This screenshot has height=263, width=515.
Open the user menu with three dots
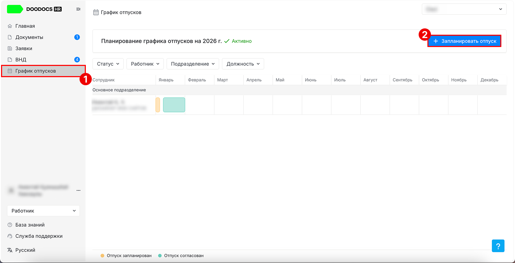coord(78,190)
